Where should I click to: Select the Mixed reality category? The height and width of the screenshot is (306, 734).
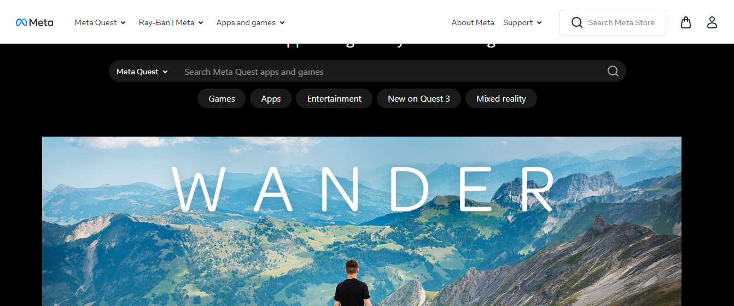click(501, 98)
